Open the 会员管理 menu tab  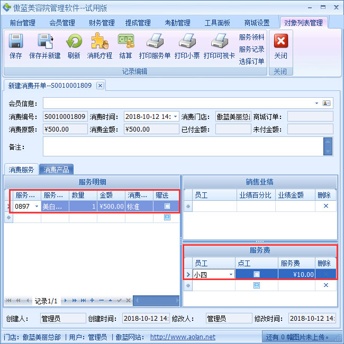pos(62,23)
